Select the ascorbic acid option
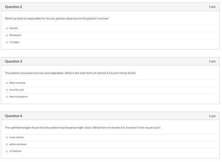Screen dimensions: 222x162 [7, 90]
